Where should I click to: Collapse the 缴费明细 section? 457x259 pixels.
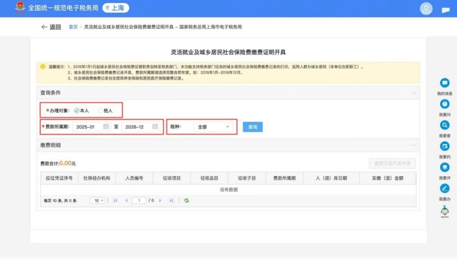coord(413,145)
